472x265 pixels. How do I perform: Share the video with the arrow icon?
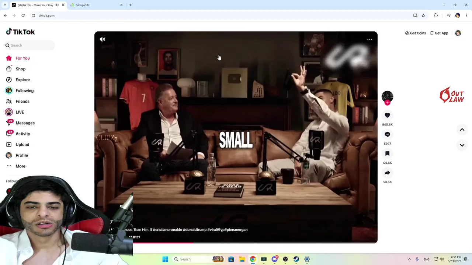(x=387, y=173)
